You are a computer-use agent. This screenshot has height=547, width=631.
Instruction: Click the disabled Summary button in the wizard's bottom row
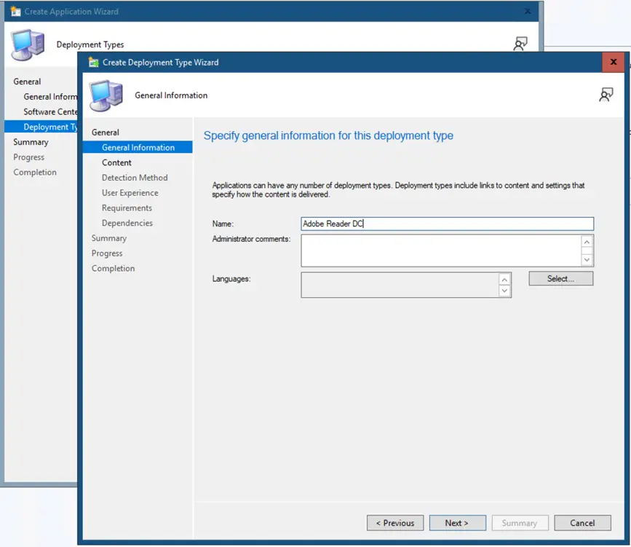520,523
